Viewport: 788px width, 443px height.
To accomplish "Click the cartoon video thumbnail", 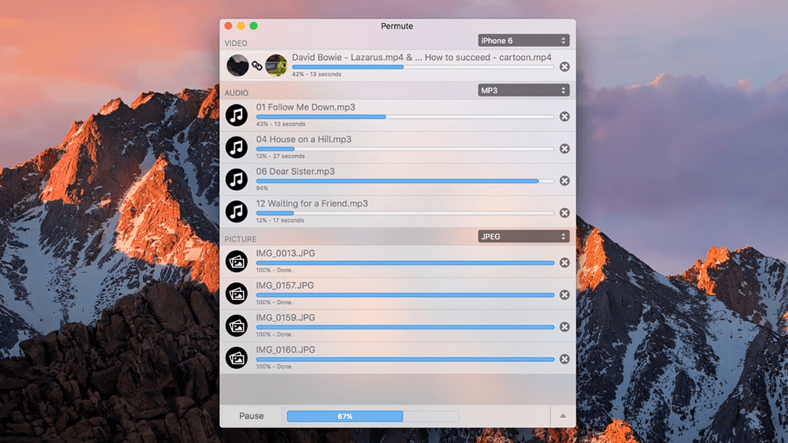I will (276, 65).
